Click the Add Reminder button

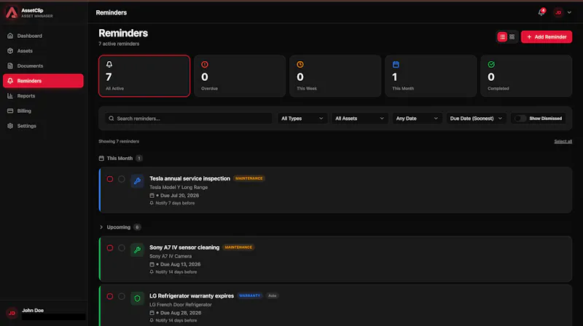pyautogui.click(x=546, y=37)
